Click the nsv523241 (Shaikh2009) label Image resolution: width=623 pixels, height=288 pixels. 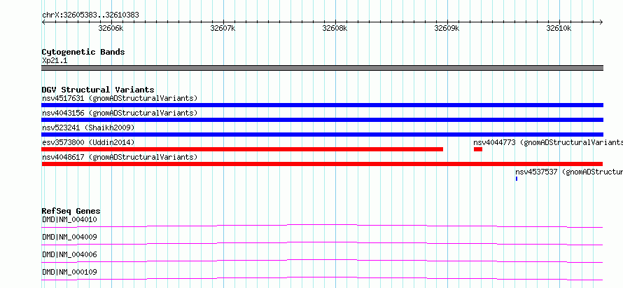click(x=88, y=128)
